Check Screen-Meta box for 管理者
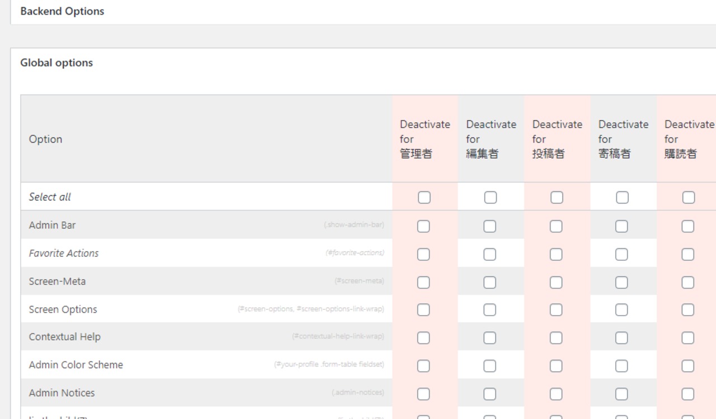Viewport: 716px width, 419px height. tap(423, 283)
